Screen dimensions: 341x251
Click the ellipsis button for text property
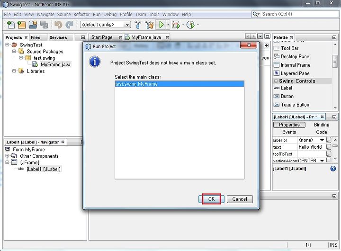(329, 147)
